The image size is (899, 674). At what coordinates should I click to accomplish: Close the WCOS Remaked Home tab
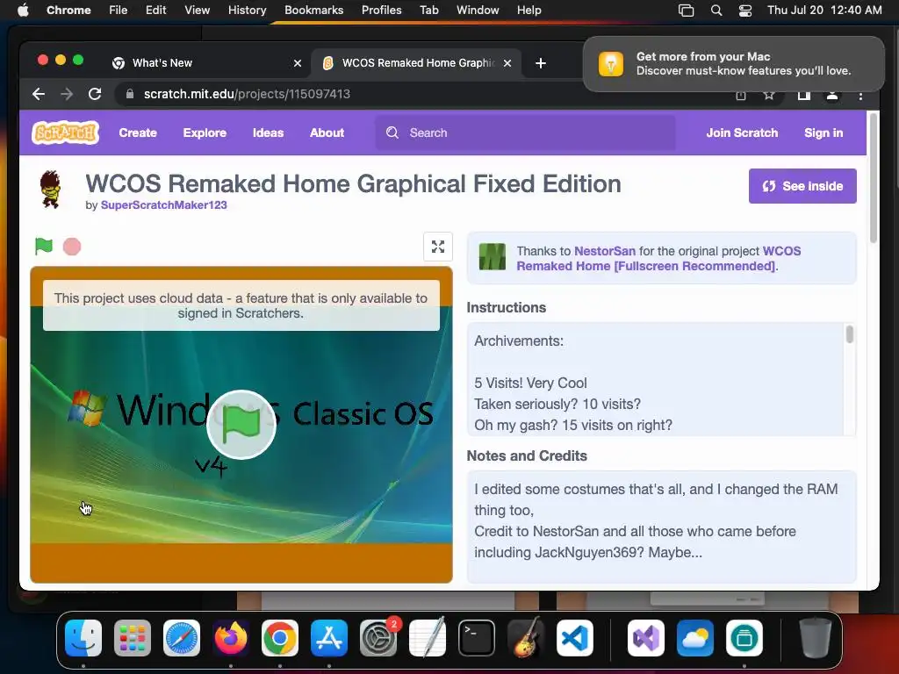coord(507,63)
